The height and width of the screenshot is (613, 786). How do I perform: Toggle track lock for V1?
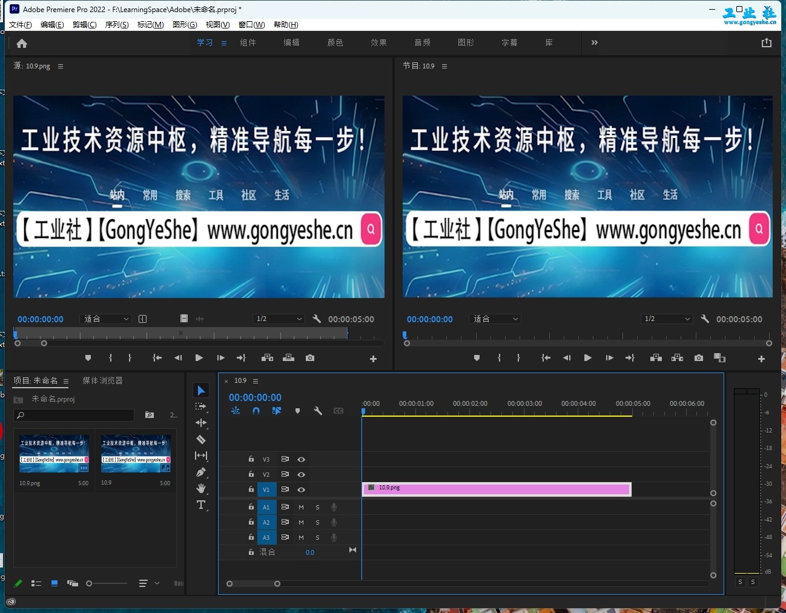[251, 489]
